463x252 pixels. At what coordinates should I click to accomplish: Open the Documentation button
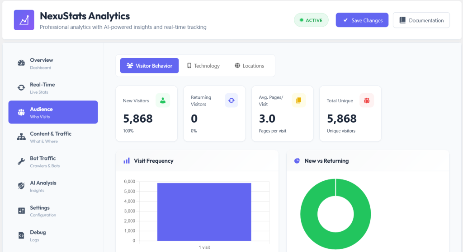pos(421,20)
